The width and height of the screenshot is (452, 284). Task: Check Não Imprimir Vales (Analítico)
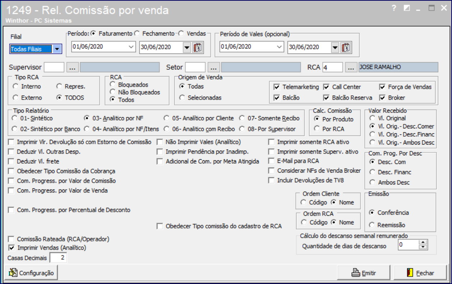click(160, 142)
